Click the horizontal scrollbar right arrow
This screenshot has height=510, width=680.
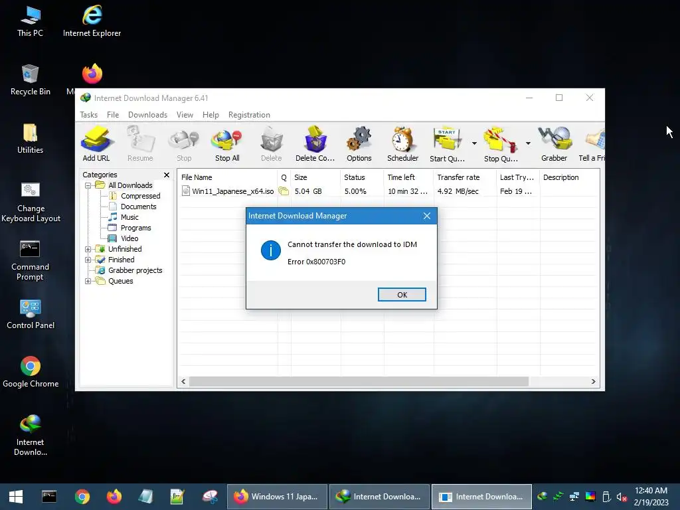[593, 382]
